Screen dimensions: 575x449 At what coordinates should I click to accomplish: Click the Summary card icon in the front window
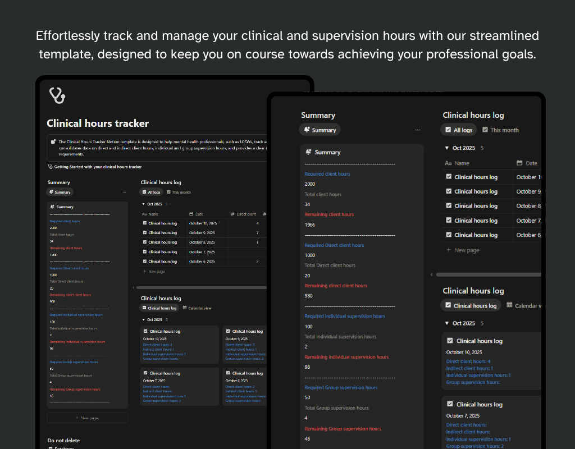(308, 152)
